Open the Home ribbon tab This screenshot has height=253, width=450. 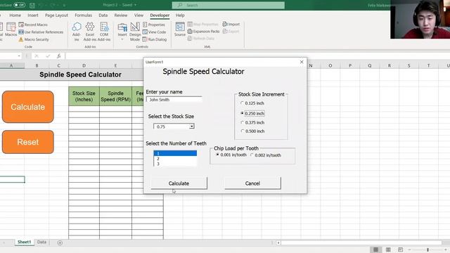15,15
